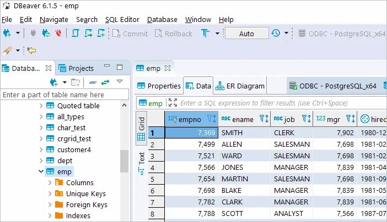
Task: Switch to Grid view side tab
Action: point(142,128)
